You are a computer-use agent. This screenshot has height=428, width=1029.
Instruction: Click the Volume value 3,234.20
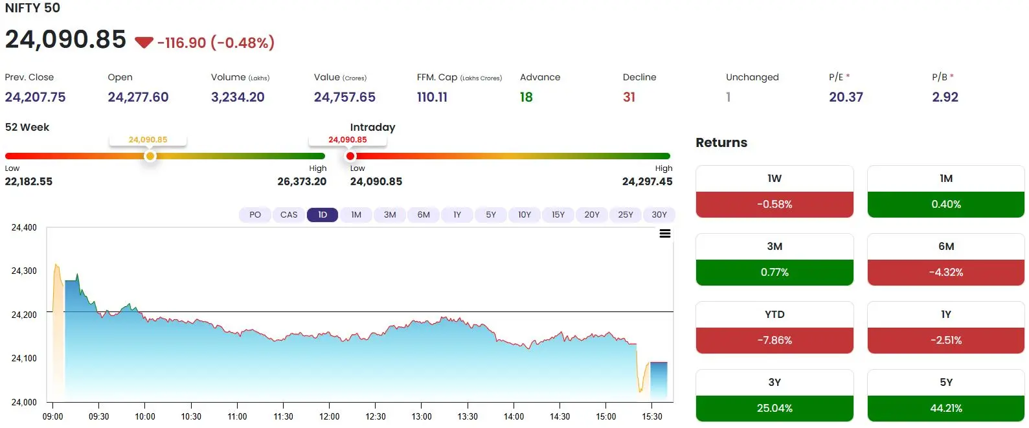pyautogui.click(x=238, y=97)
